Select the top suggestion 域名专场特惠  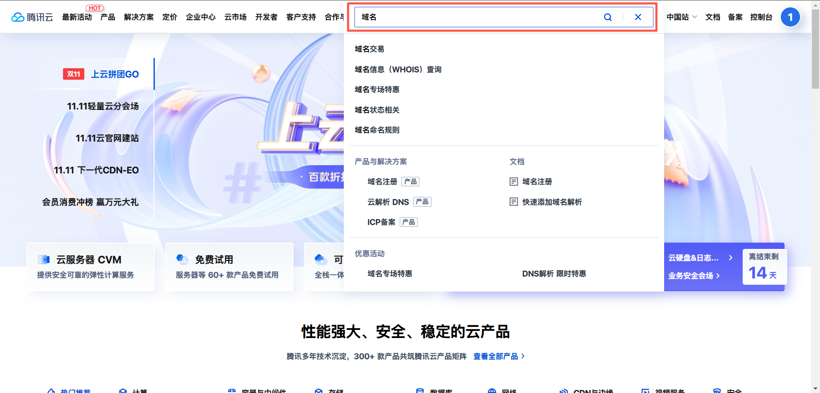pos(377,90)
